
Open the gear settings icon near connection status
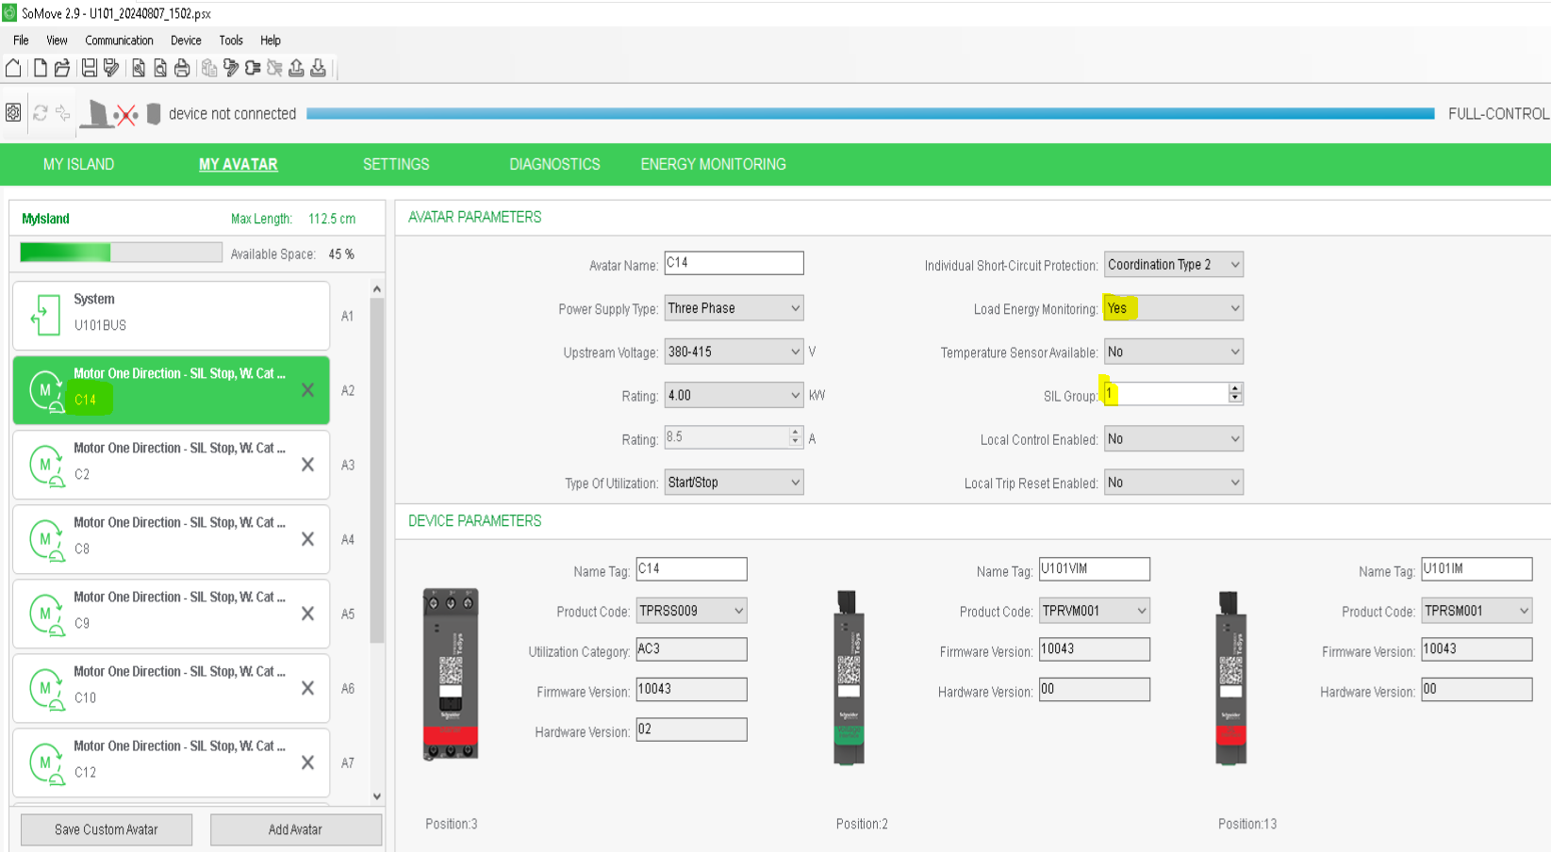13,113
